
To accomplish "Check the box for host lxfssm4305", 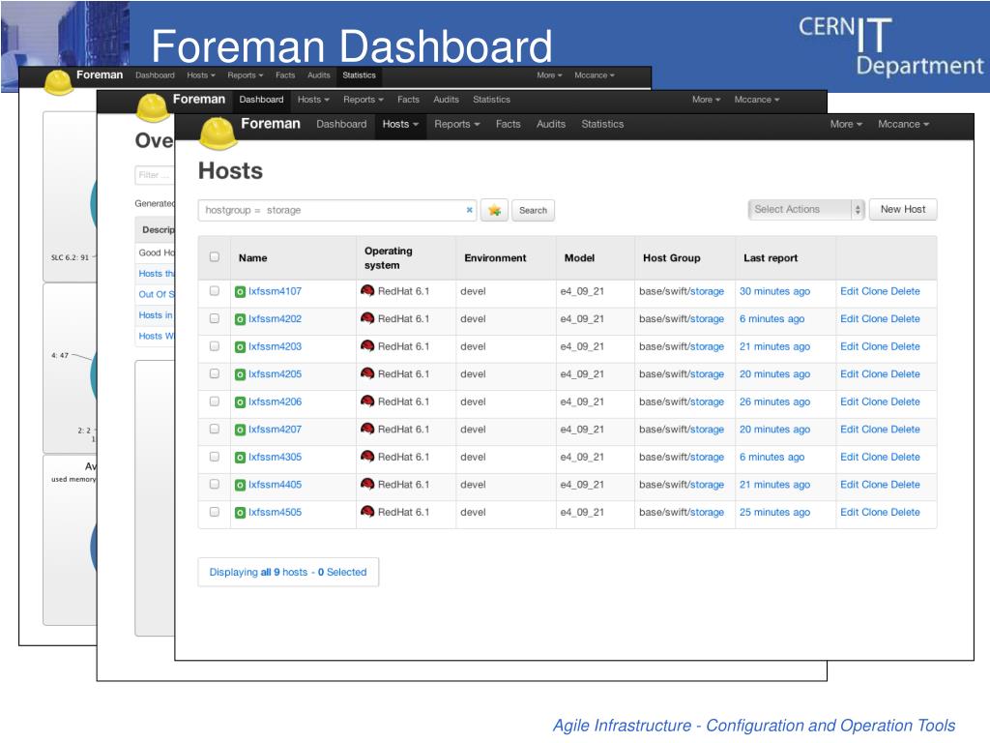I will point(215,457).
